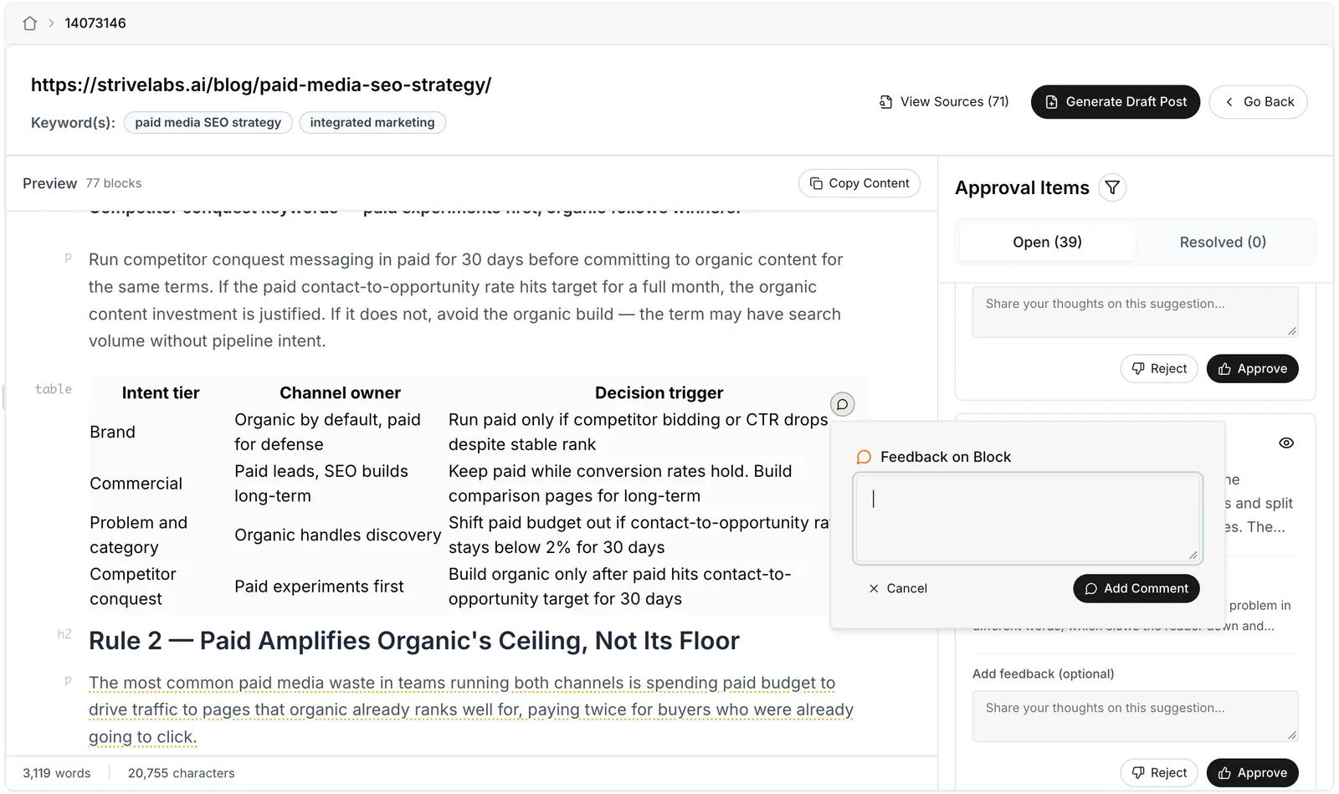Image resolution: width=1339 pixels, height=794 pixels.
Task: Click the highlighted paragraph starting 'The most common paid media waste'
Action: click(x=471, y=710)
